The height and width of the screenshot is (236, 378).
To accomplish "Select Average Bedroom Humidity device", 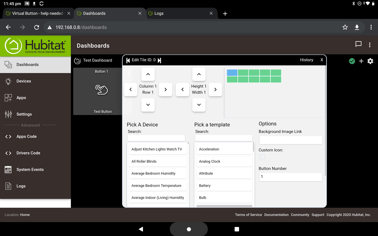I will coord(158,173).
